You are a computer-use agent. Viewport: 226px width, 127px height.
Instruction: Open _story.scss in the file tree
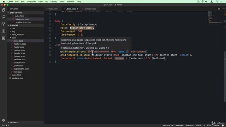[x=18, y=66]
